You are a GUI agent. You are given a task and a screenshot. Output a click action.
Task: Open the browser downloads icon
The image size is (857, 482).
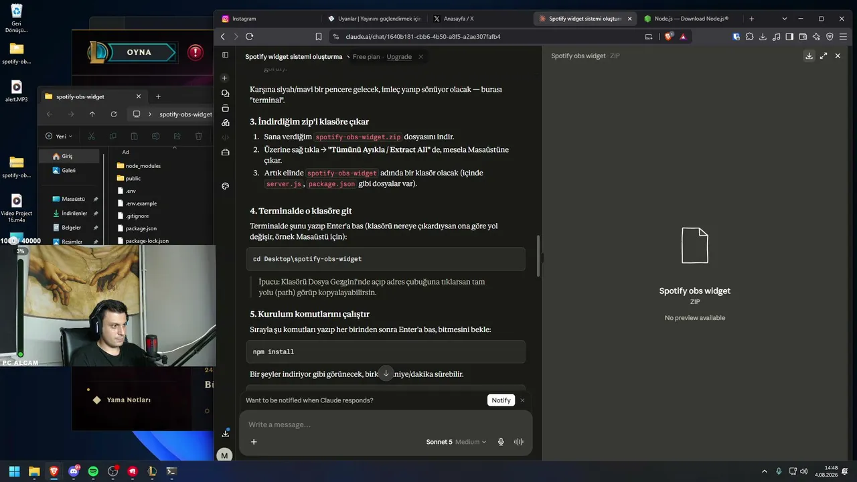click(x=763, y=37)
